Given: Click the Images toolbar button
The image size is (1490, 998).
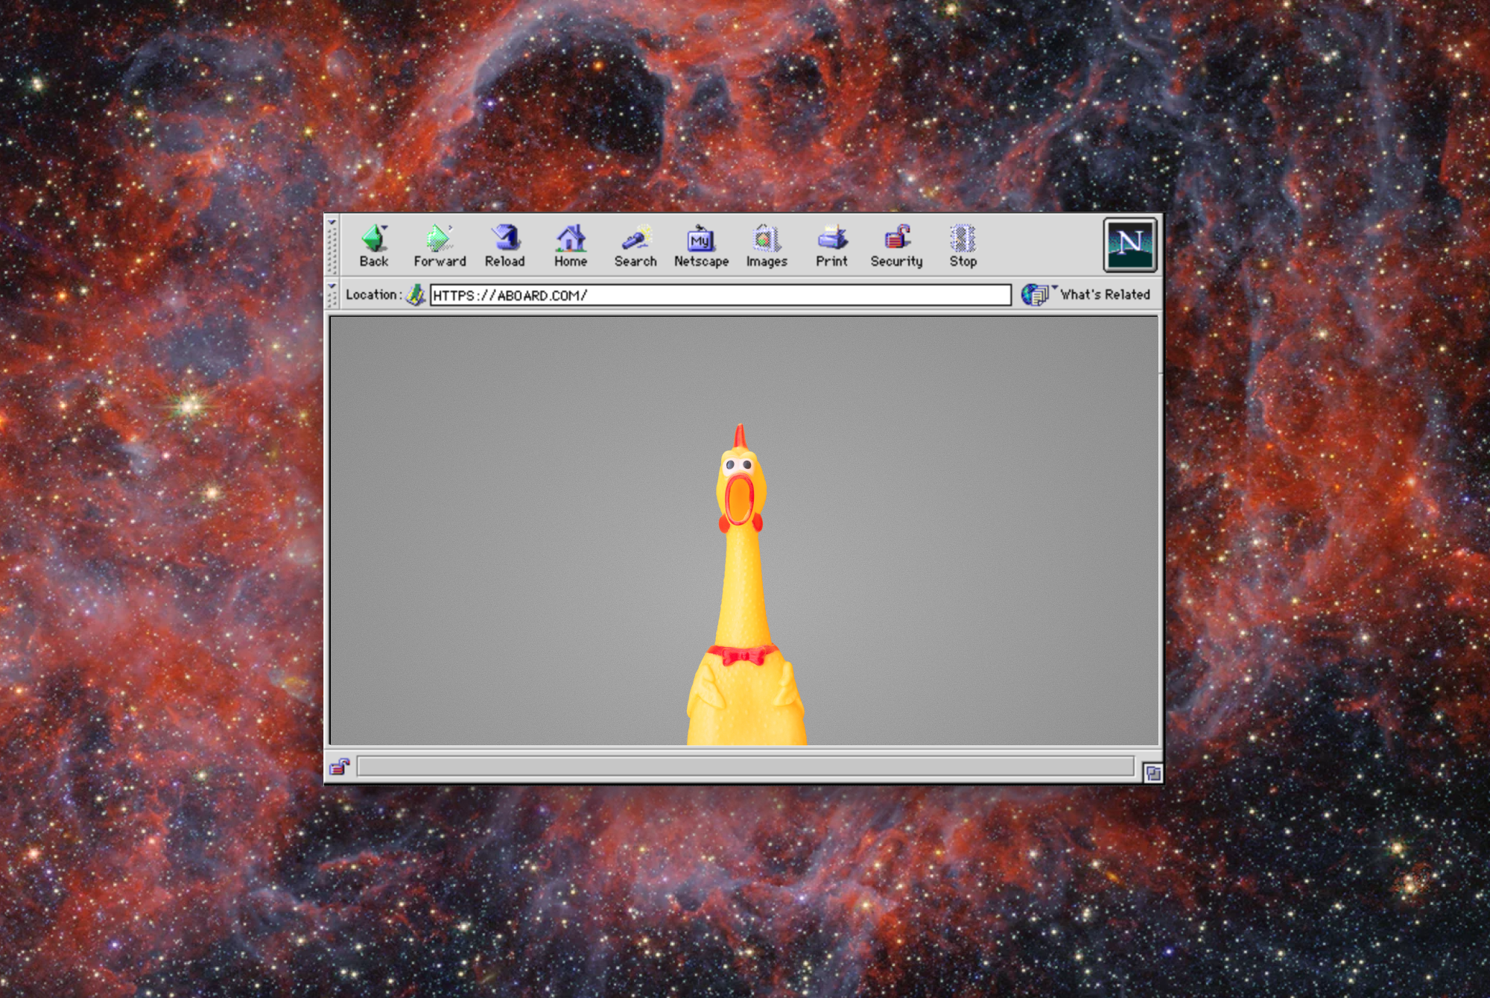Looking at the screenshot, I should click(x=767, y=246).
